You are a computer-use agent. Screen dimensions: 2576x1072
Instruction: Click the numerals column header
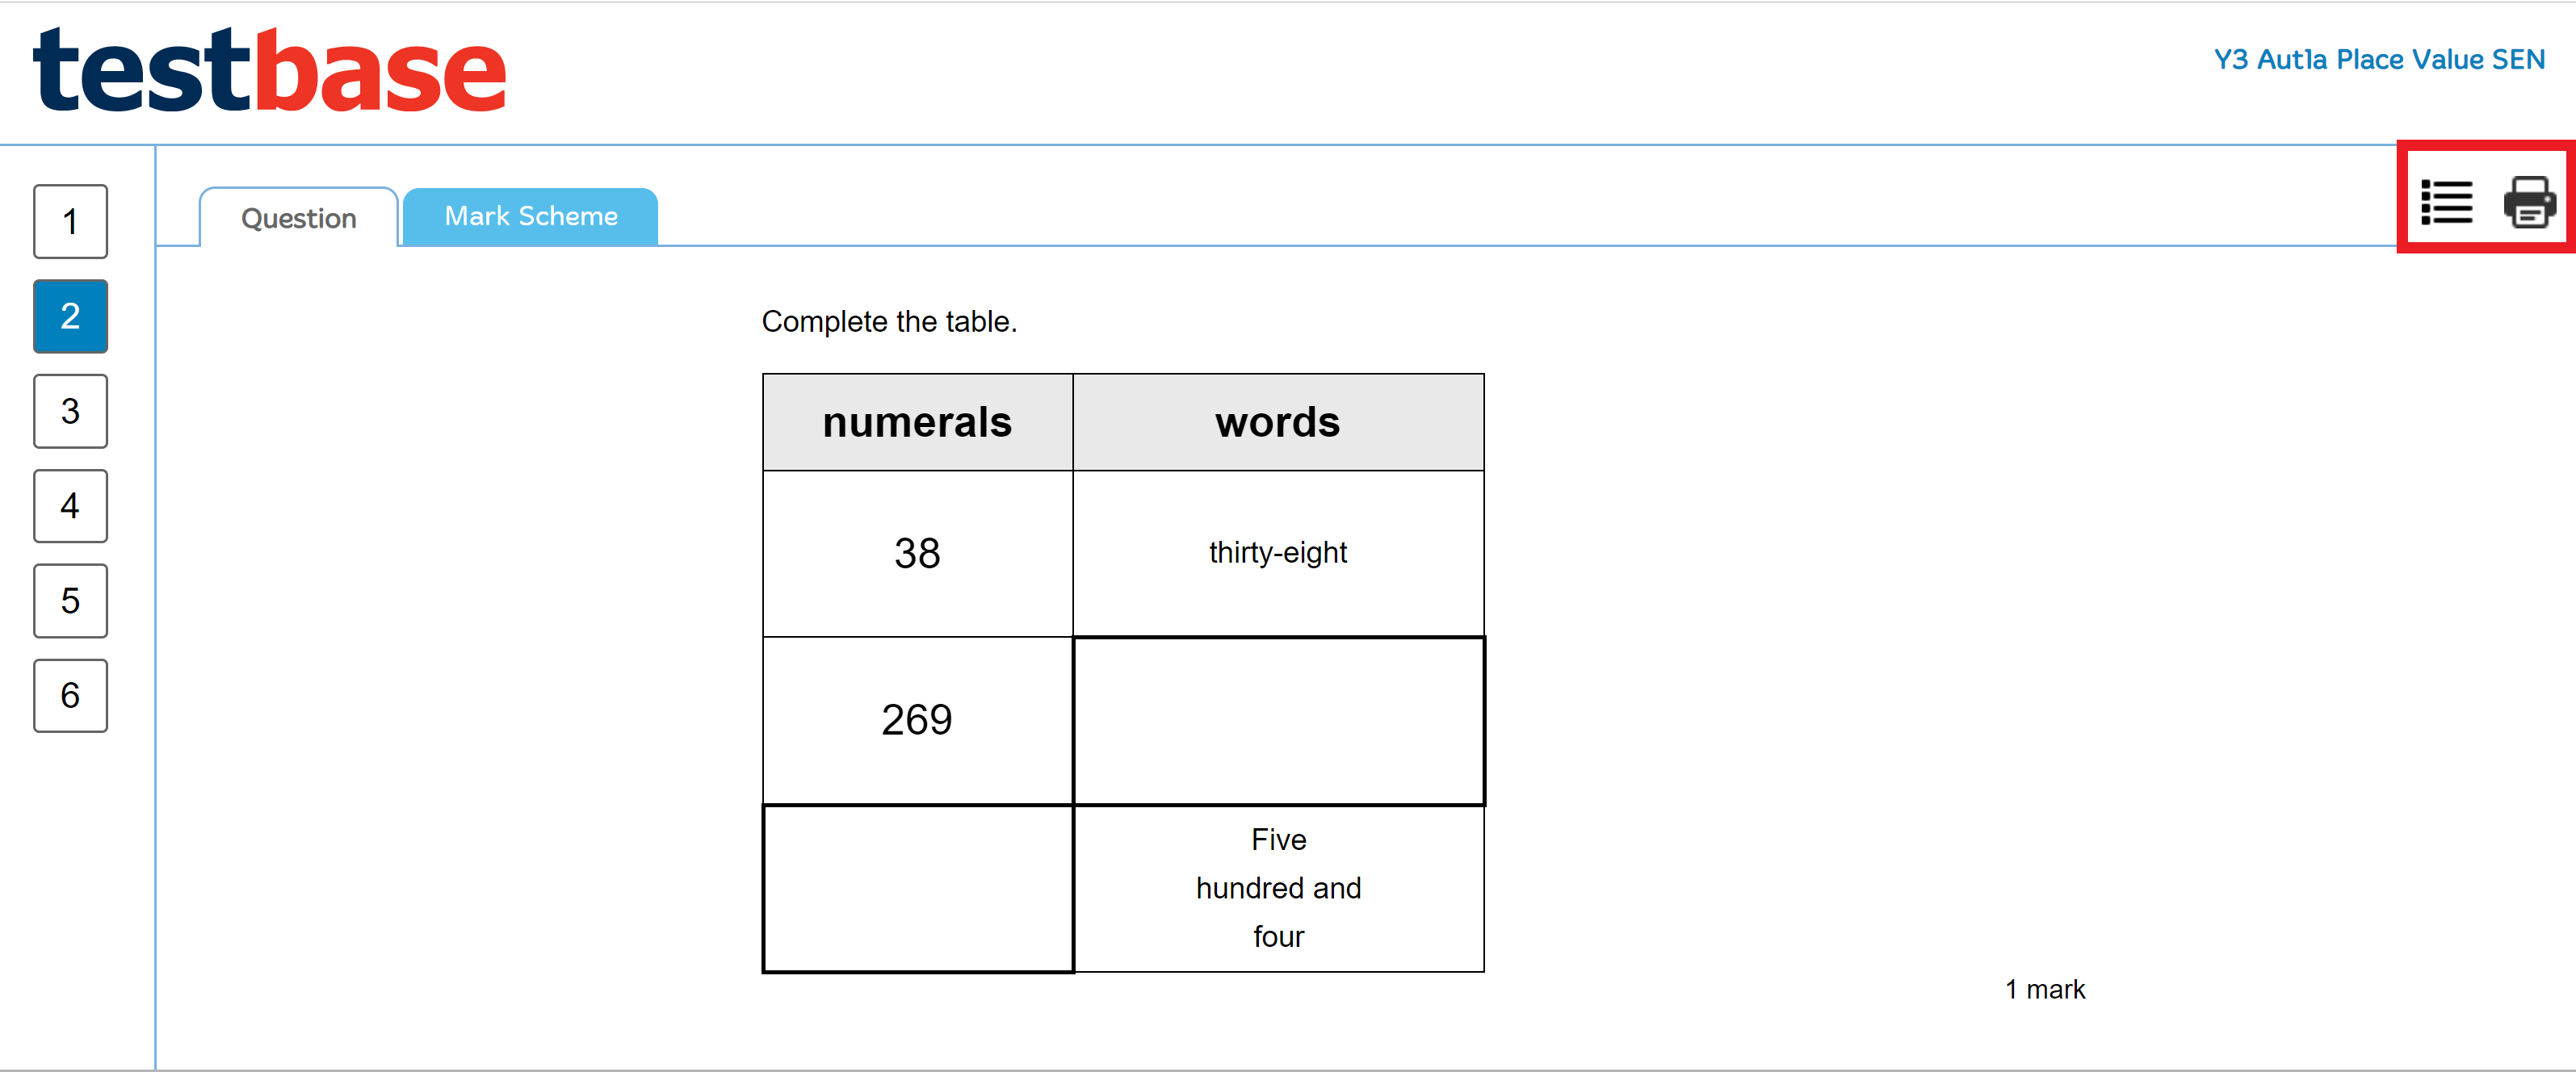(917, 422)
